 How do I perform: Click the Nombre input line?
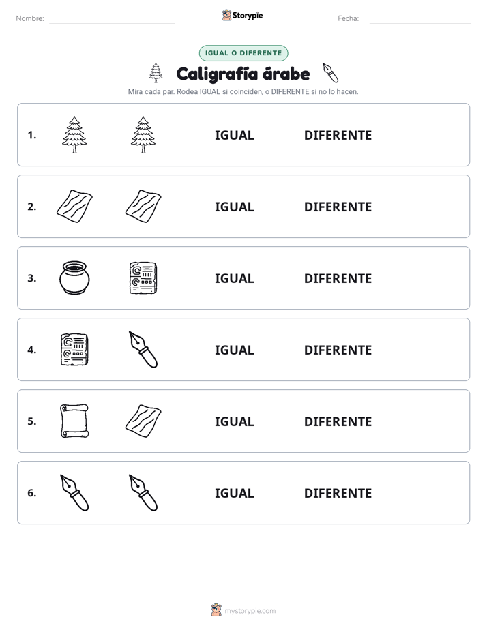pos(112,19)
